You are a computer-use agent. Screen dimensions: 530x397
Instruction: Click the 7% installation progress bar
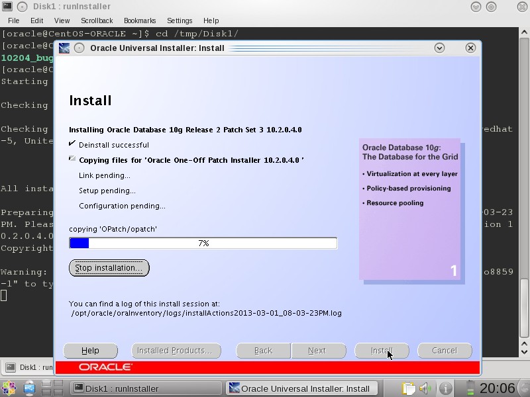[x=203, y=243]
